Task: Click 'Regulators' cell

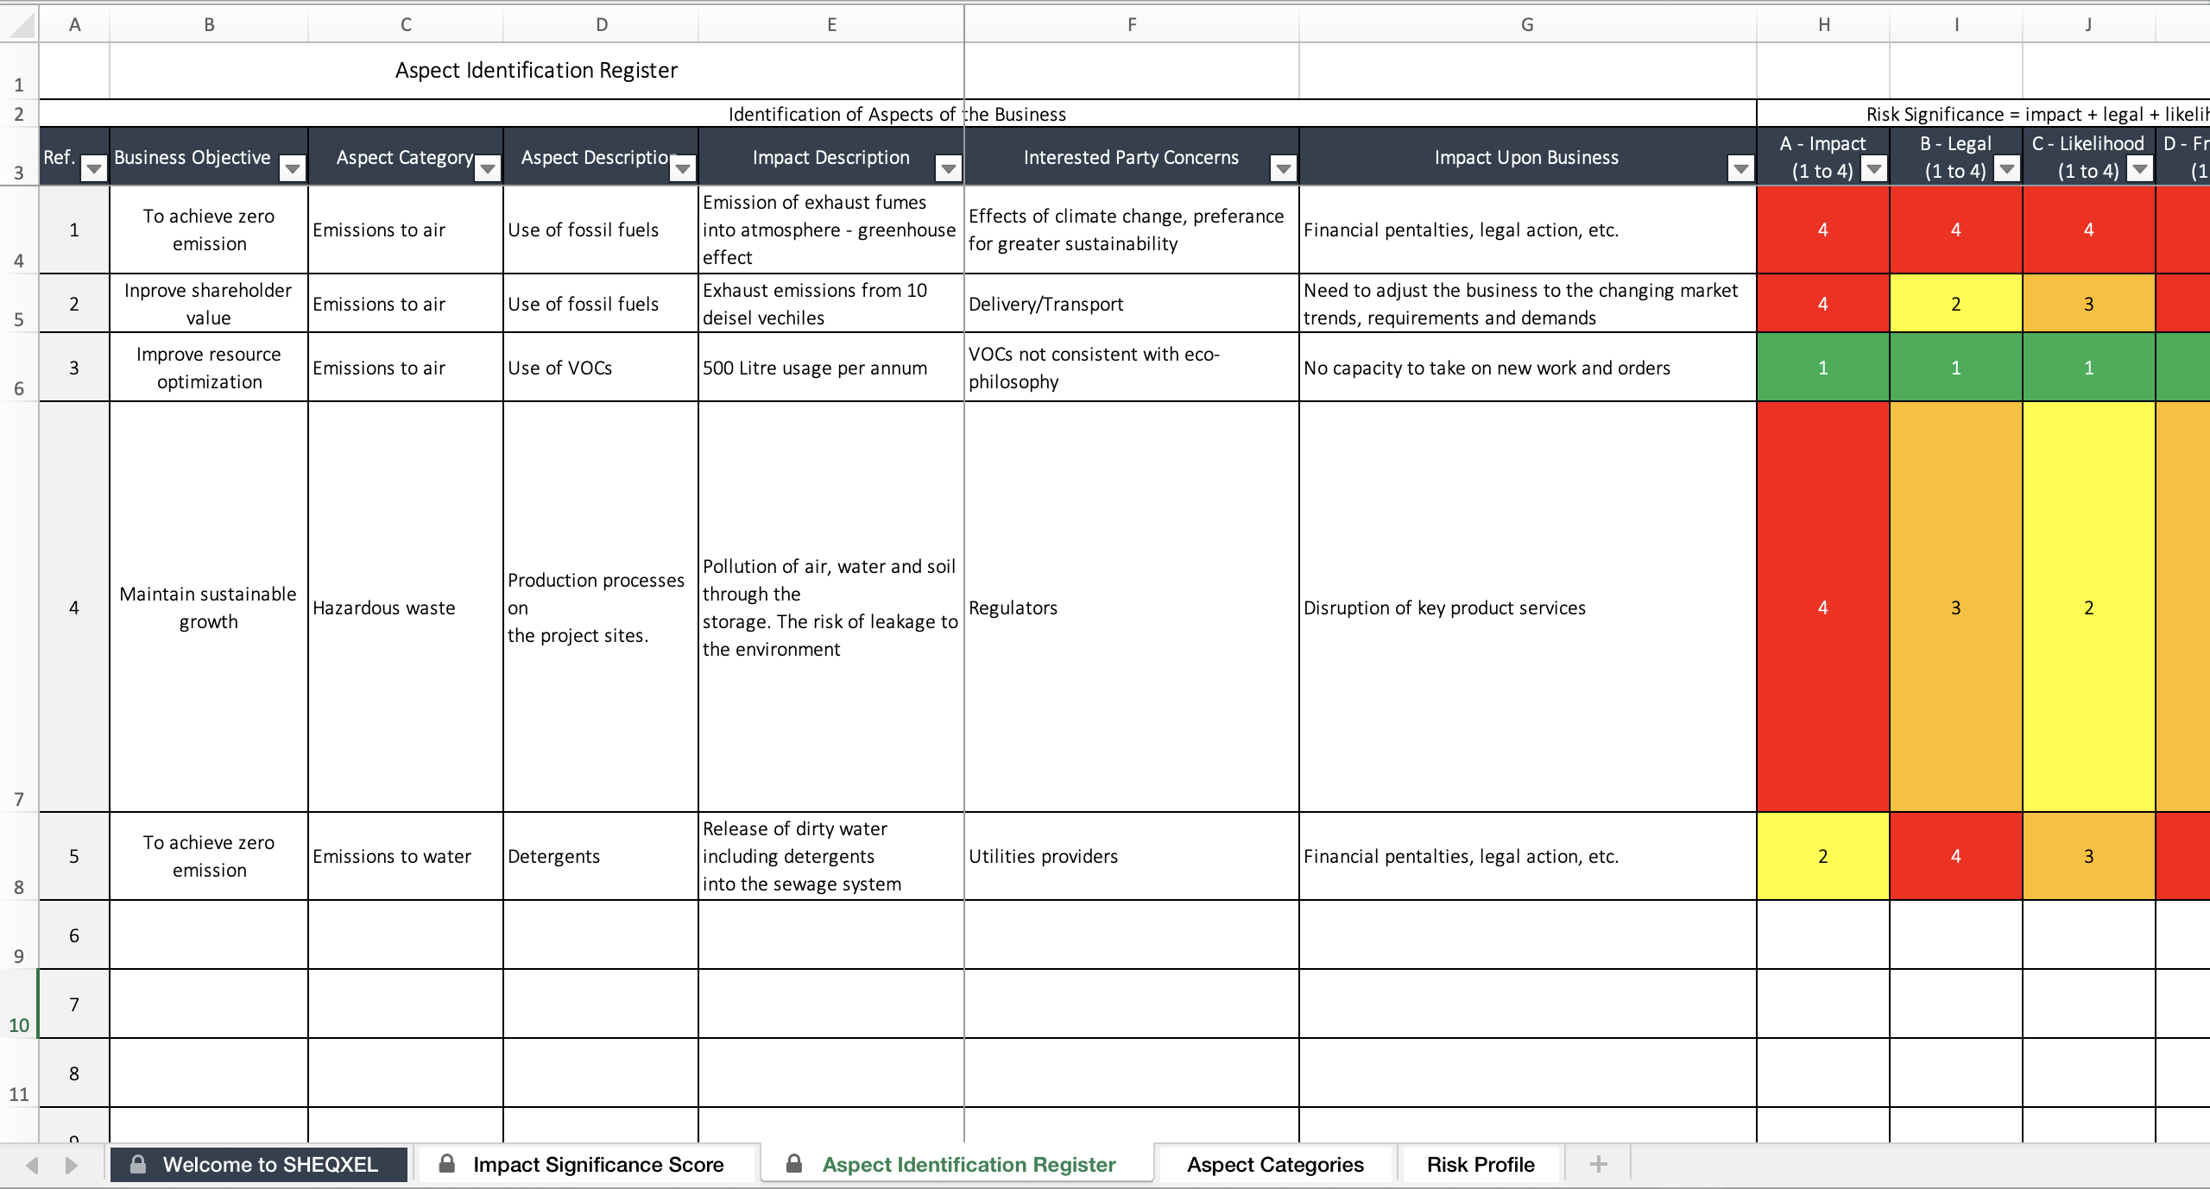Action: (x=1132, y=607)
